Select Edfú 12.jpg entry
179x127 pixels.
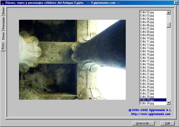point(153,45)
